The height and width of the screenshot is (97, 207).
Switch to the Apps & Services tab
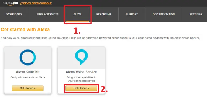point(47,14)
